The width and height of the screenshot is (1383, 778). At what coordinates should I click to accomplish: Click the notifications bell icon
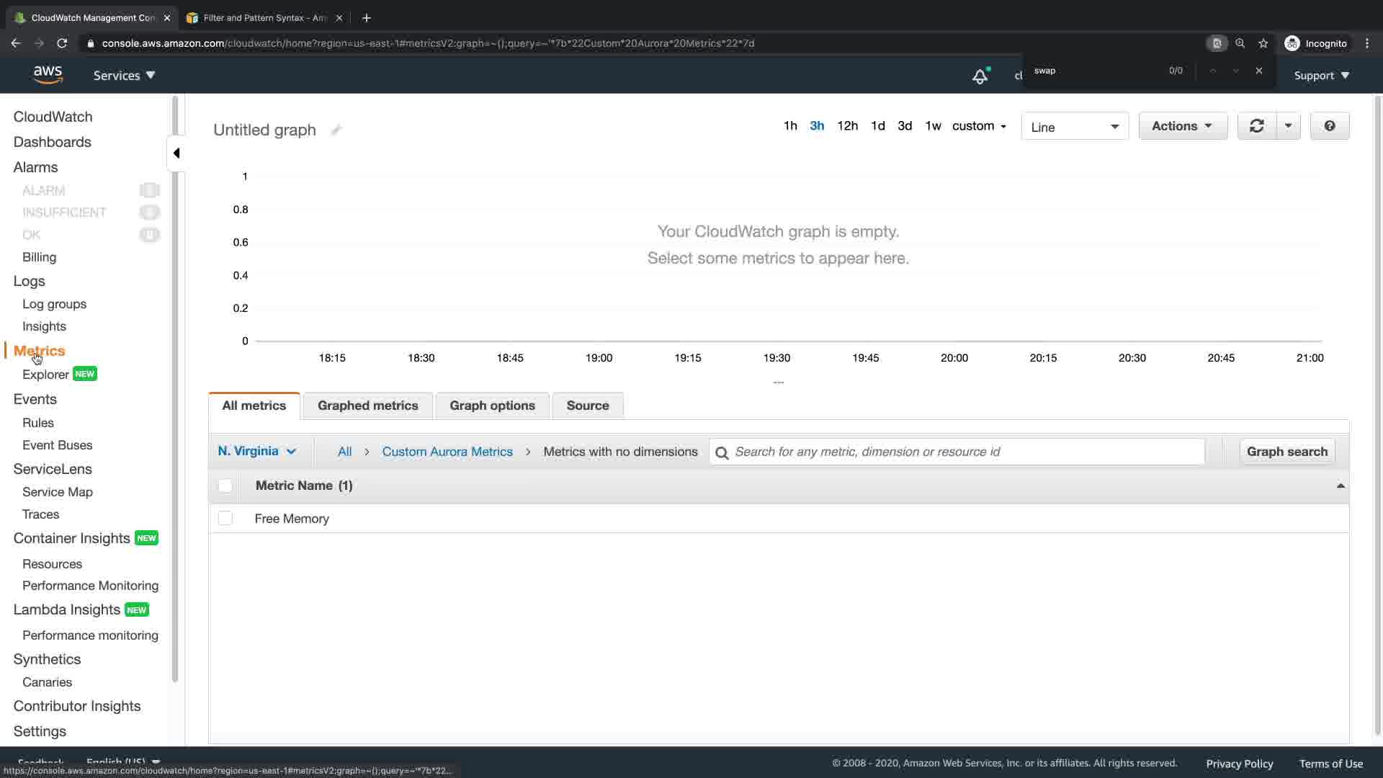pyautogui.click(x=980, y=76)
